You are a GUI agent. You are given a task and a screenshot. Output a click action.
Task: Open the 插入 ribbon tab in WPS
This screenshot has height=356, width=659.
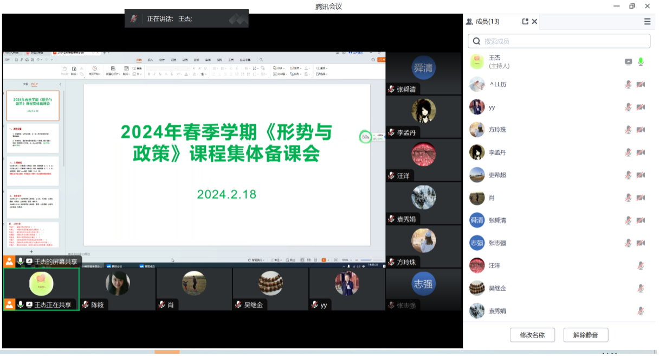pos(150,60)
